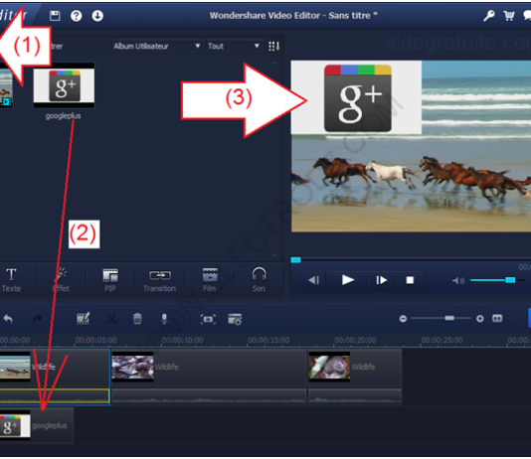Click the 00:00:15:00 timeline ruler mark
Screen dimensions: 531x459
(268, 340)
